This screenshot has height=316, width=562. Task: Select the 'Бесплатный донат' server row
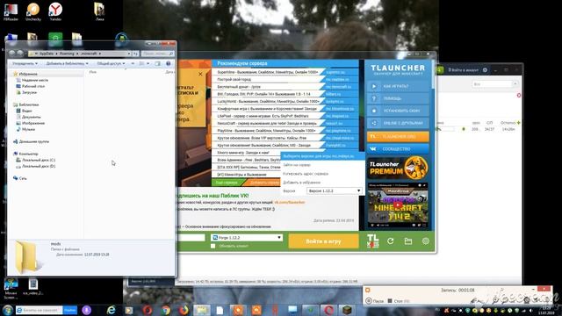(x=285, y=87)
